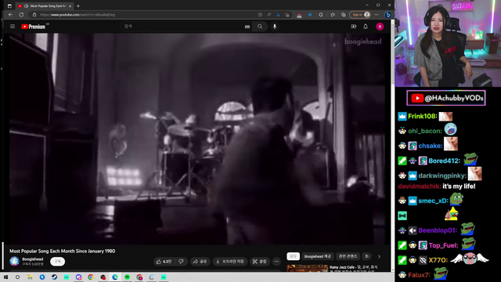Go back with the browser back arrow
The width and height of the screenshot is (501, 282).
click(x=10, y=15)
